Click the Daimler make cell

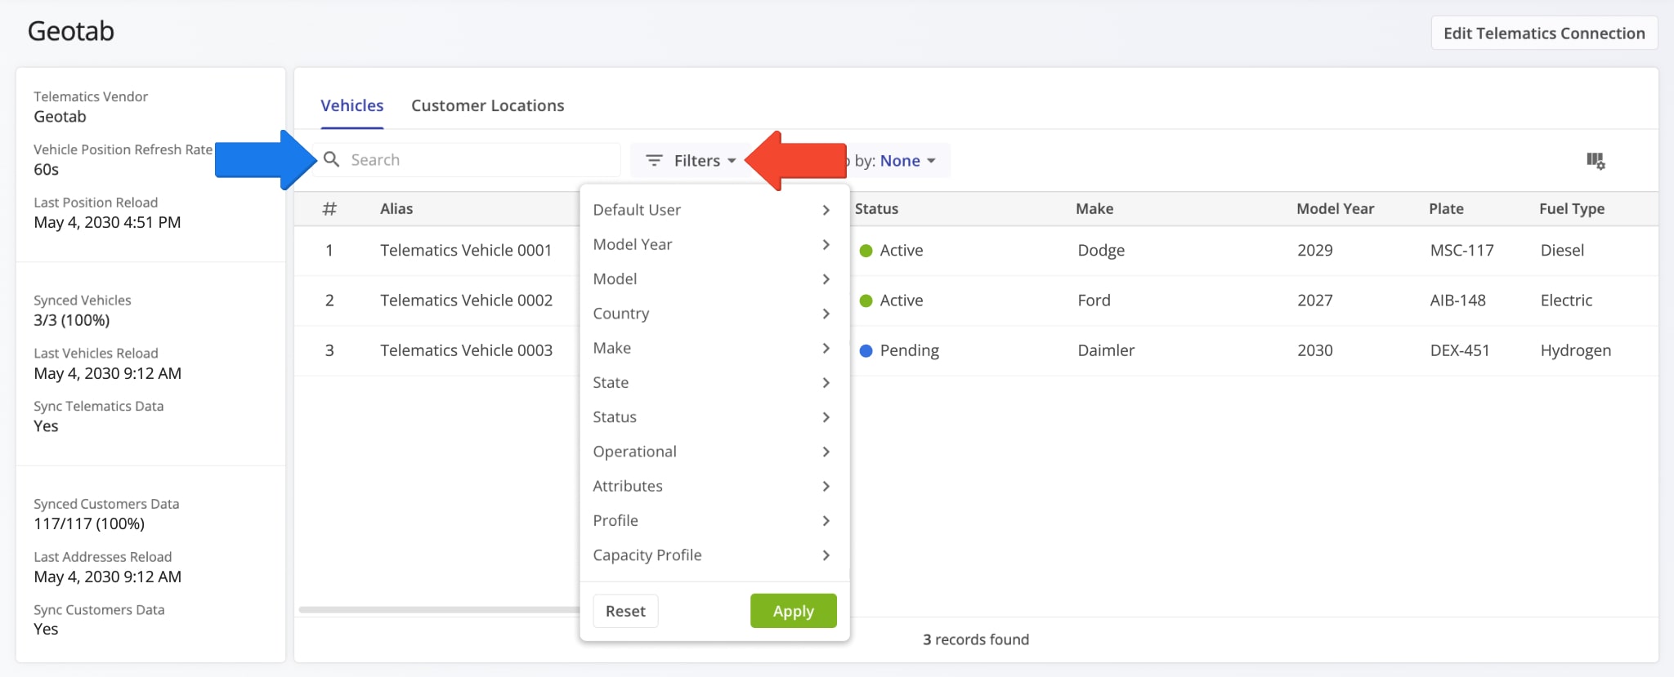pos(1106,350)
